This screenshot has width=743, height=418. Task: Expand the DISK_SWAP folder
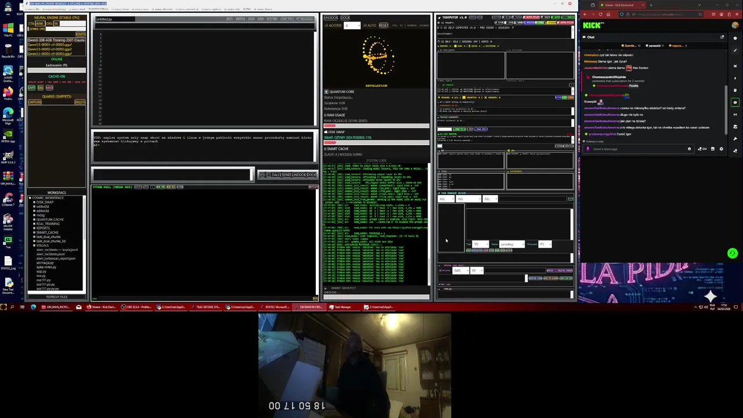pos(34,202)
